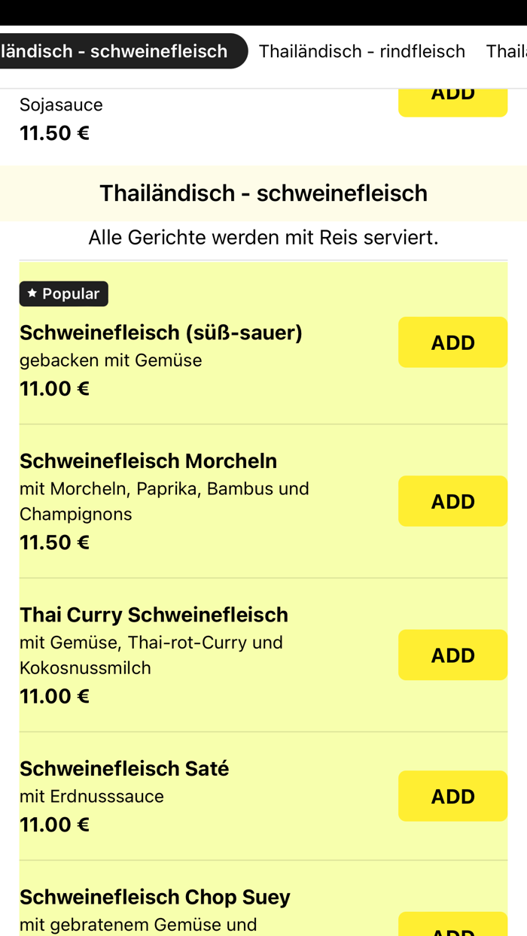Select the Popular badge
The height and width of the screenshot is (936, 527).
point(63,293)
